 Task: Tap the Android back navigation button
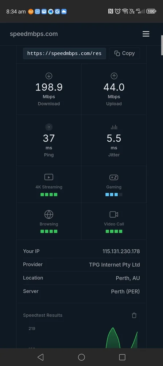[x=41, y=357]
